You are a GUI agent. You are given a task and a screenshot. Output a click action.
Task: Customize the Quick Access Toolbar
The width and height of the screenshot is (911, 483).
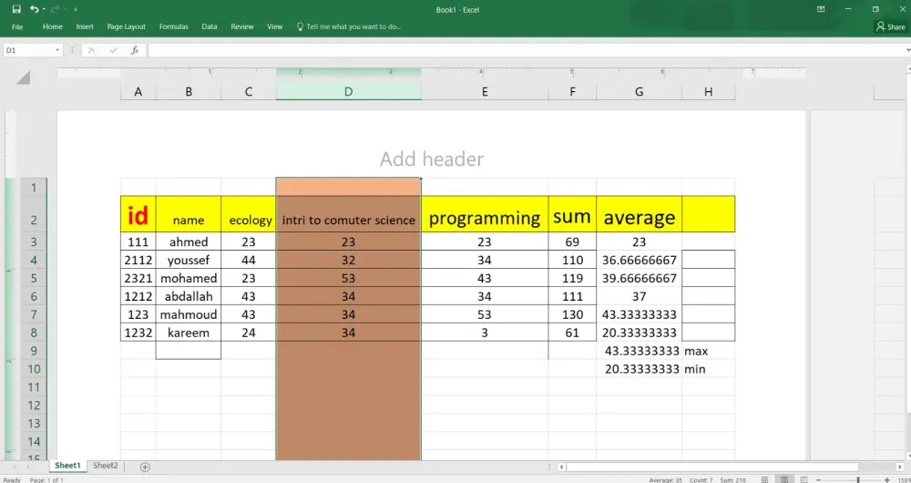point(76,9)
